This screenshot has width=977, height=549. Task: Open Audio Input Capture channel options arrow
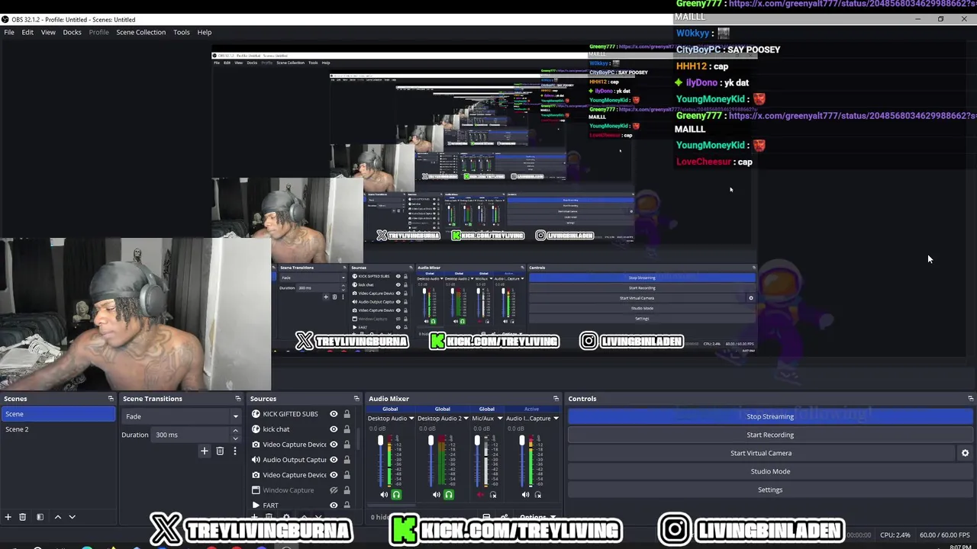pyautogui.click(x=556, y=419)
